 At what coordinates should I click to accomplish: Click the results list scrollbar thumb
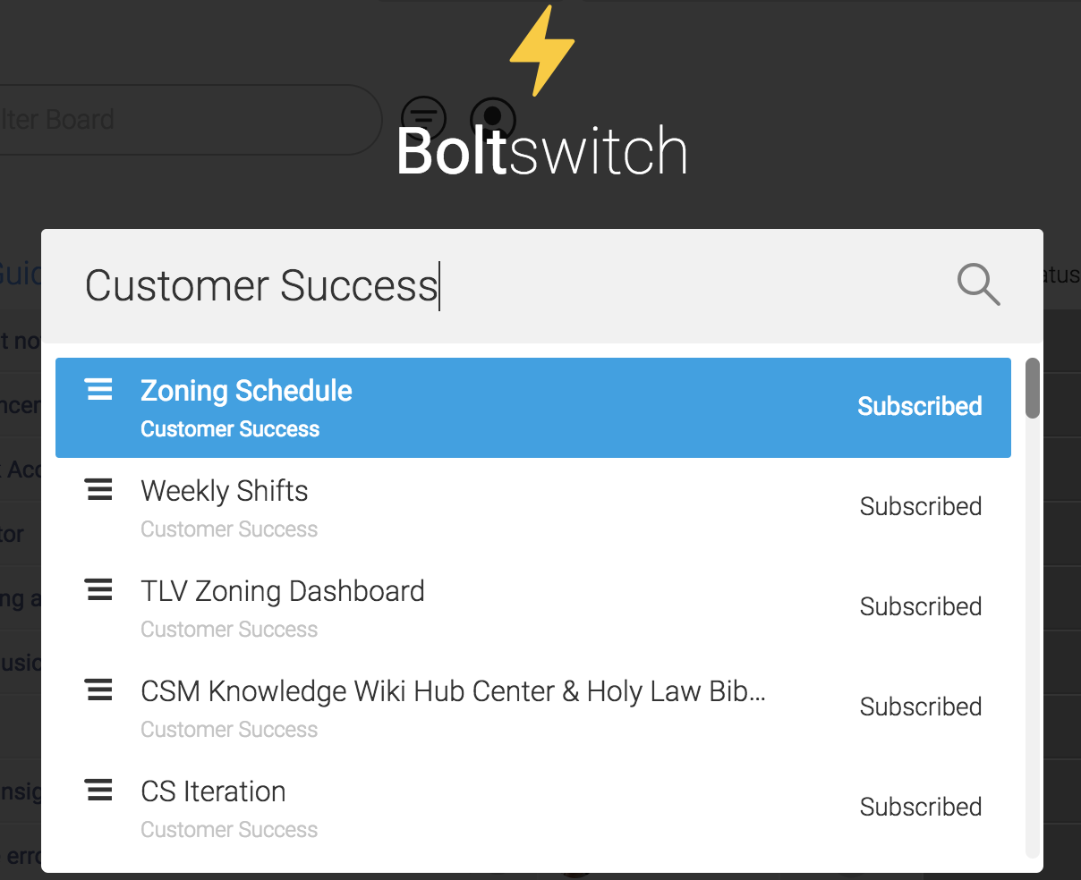1033,388
